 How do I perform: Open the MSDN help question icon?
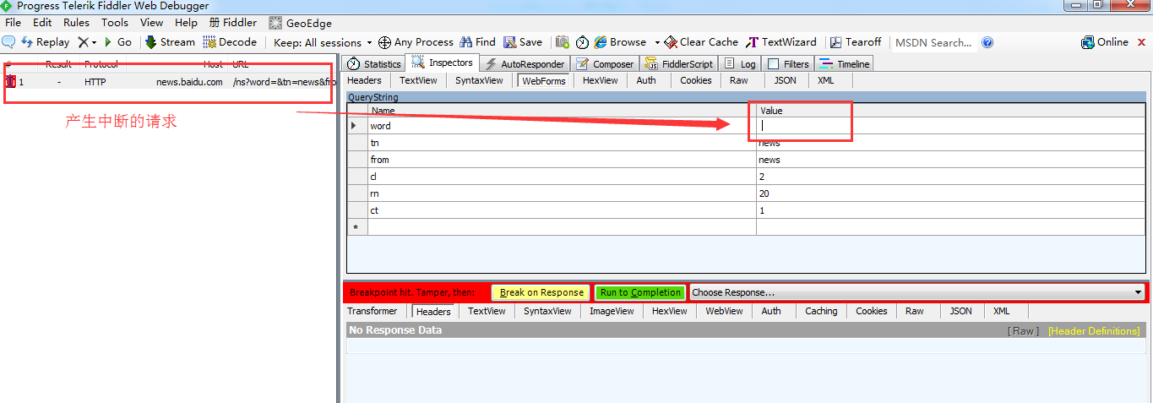pos(987,42)
